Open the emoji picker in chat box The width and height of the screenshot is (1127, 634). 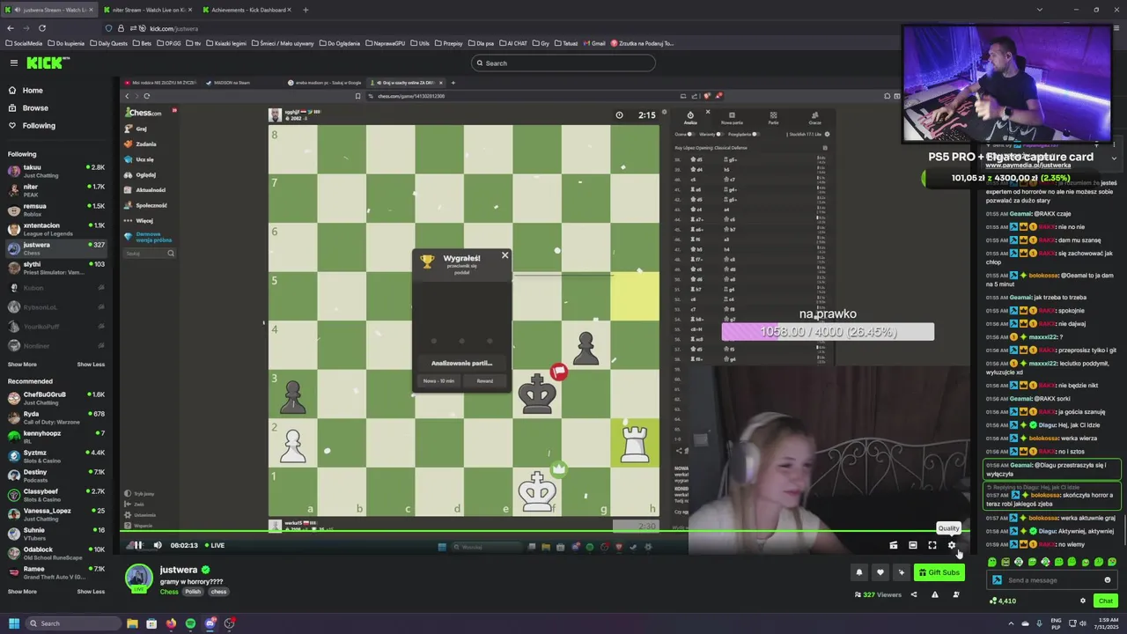[x=1108, y=580]
